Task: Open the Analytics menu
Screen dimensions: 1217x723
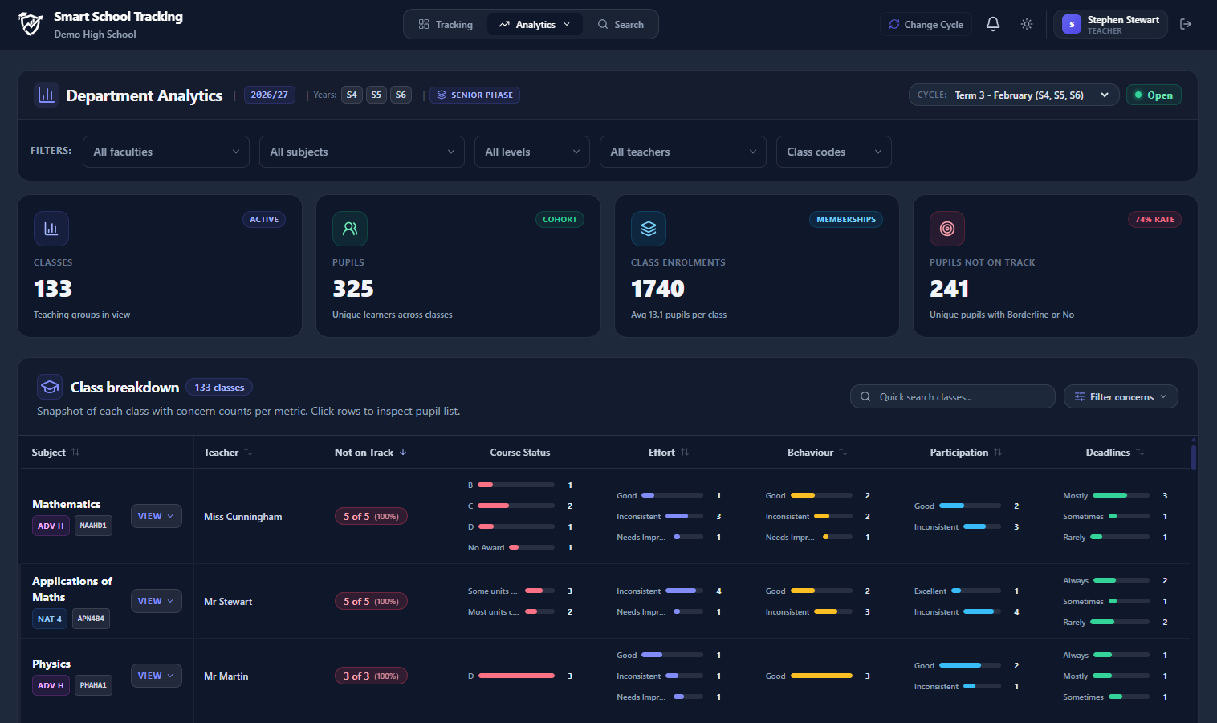Action: click(x=535, y=24)
